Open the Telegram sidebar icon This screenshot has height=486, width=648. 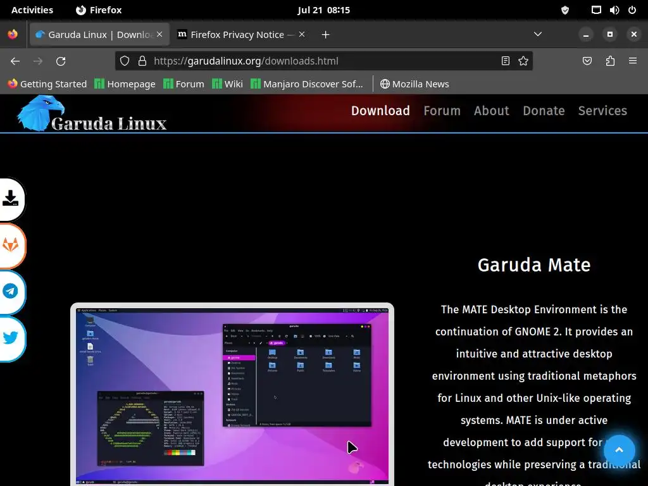(x=10, y=292)
